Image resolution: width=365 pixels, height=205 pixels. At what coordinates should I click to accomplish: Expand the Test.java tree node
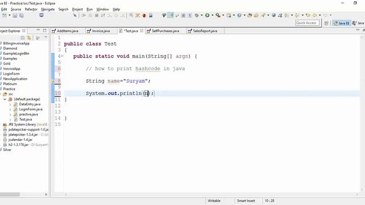pyautogui.click(x=10, y=120)
